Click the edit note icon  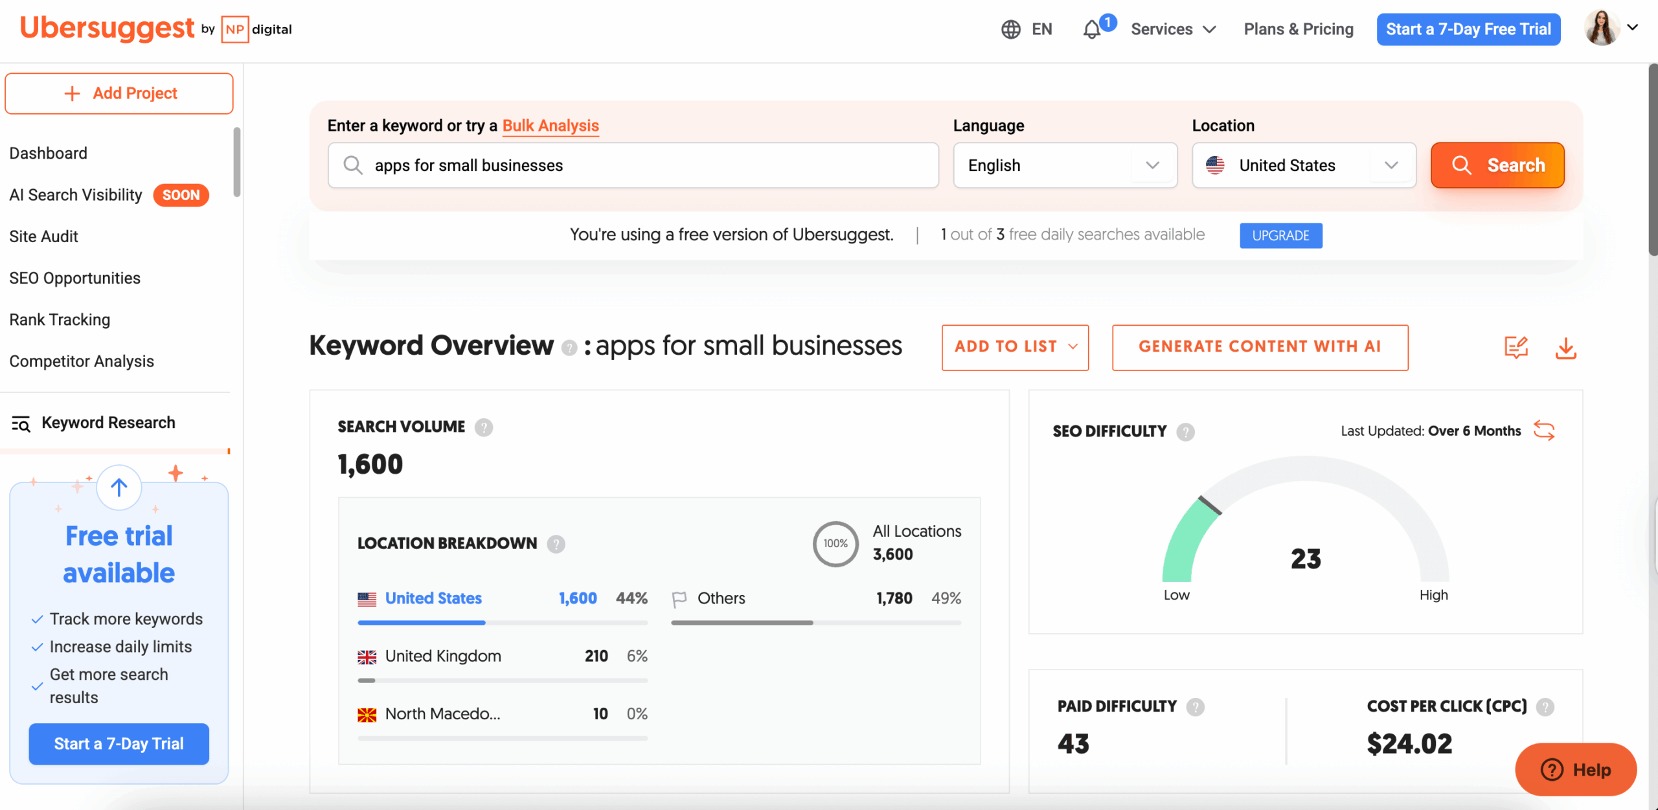pyautogui.click(x=1516, y=348)
